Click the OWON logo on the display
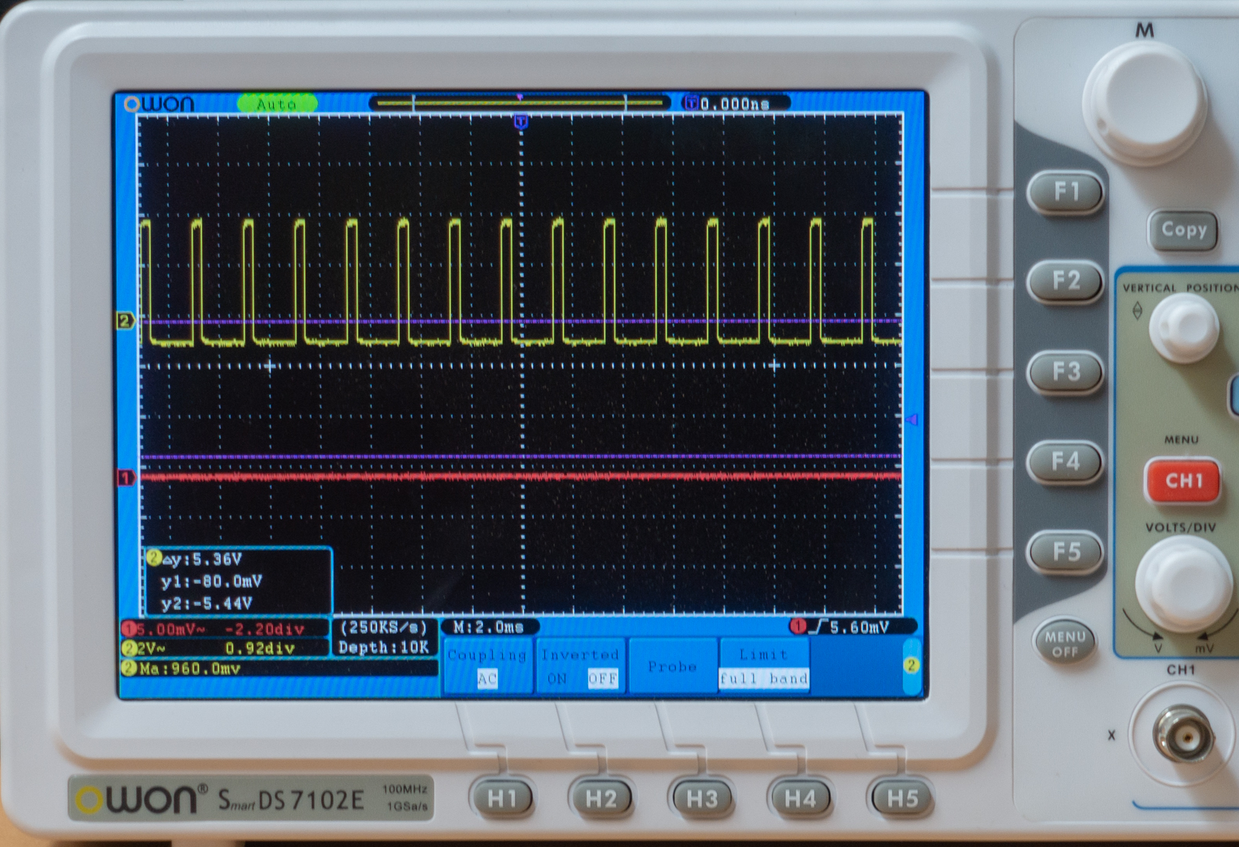 160,104
